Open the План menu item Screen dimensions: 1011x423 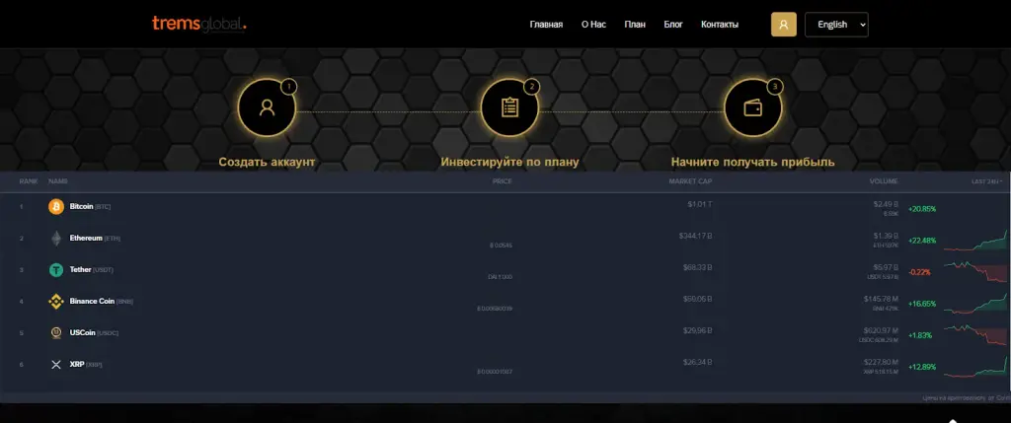point(635,25)
